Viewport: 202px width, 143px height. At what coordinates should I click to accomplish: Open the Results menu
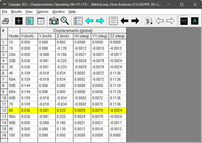(16, 12)
